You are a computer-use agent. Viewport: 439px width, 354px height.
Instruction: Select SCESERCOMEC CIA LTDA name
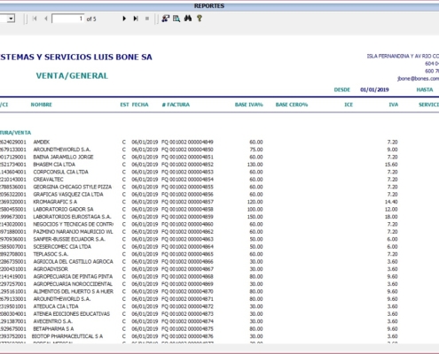tap(62, 247)
